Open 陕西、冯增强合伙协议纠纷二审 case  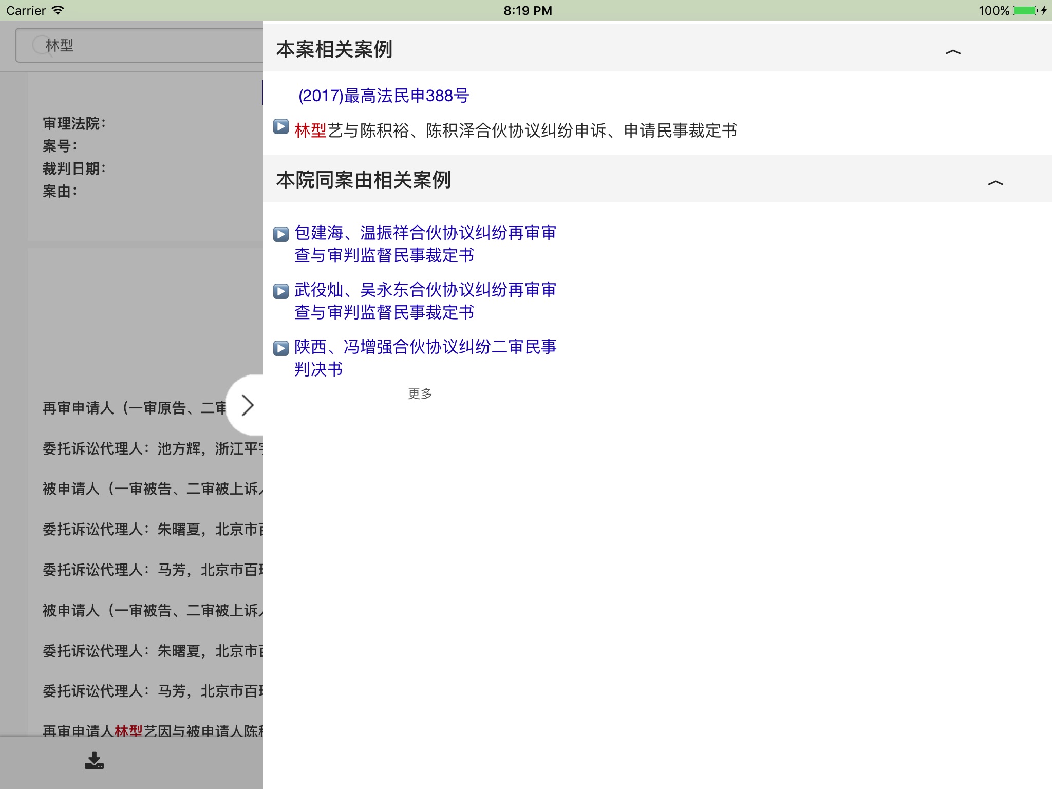425,358
